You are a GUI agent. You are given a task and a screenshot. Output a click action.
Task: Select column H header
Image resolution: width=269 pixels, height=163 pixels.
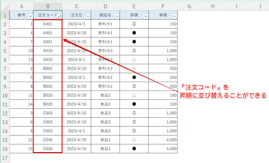pyautogui.click(x=213, y=7)
